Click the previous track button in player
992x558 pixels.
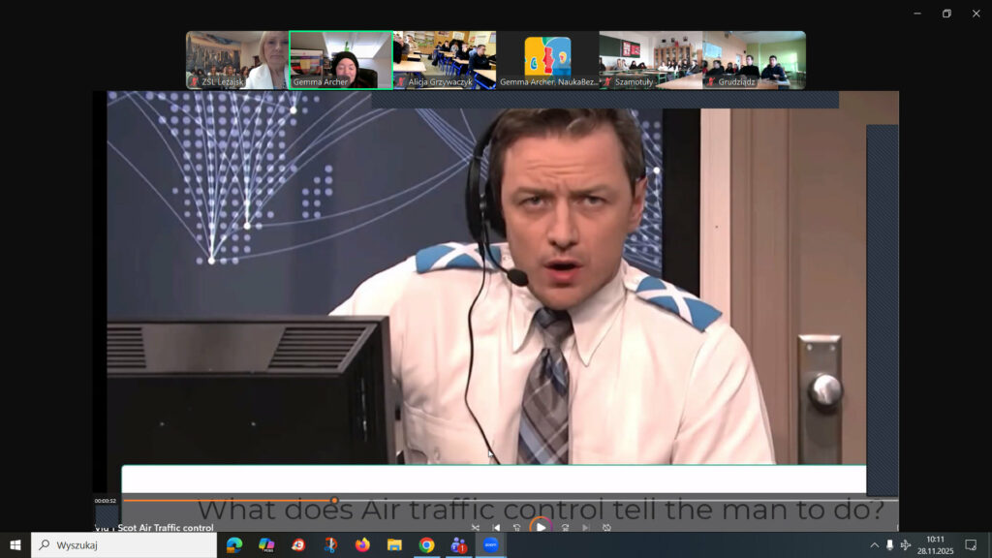(x=497, y=528)
